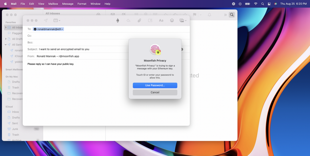The height and width of the screenshot is (156, 310).
Task: Open the photo browser dropdown arrow
Action: [x=186, y=20]
